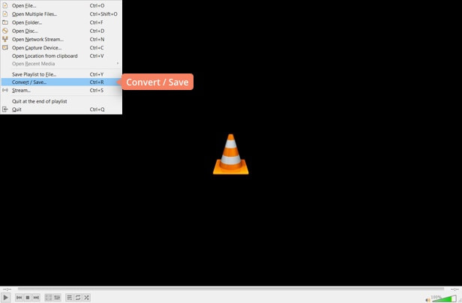Click Convert / Save menu entry
Viewport: 462px width, 303px height.
61,82
